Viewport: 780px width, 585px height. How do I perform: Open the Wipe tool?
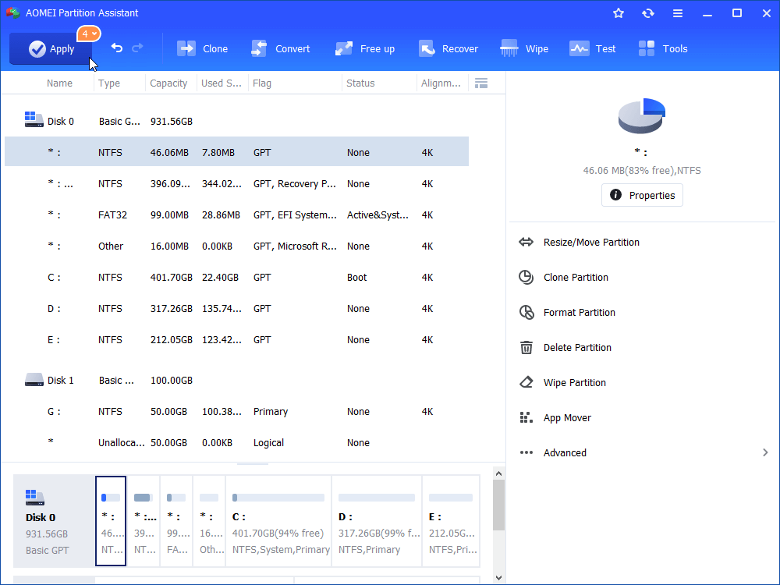[x=524, y=48]
